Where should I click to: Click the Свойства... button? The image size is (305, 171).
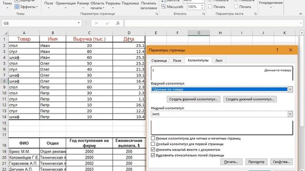pyautogui.click(x=282, y=161)
